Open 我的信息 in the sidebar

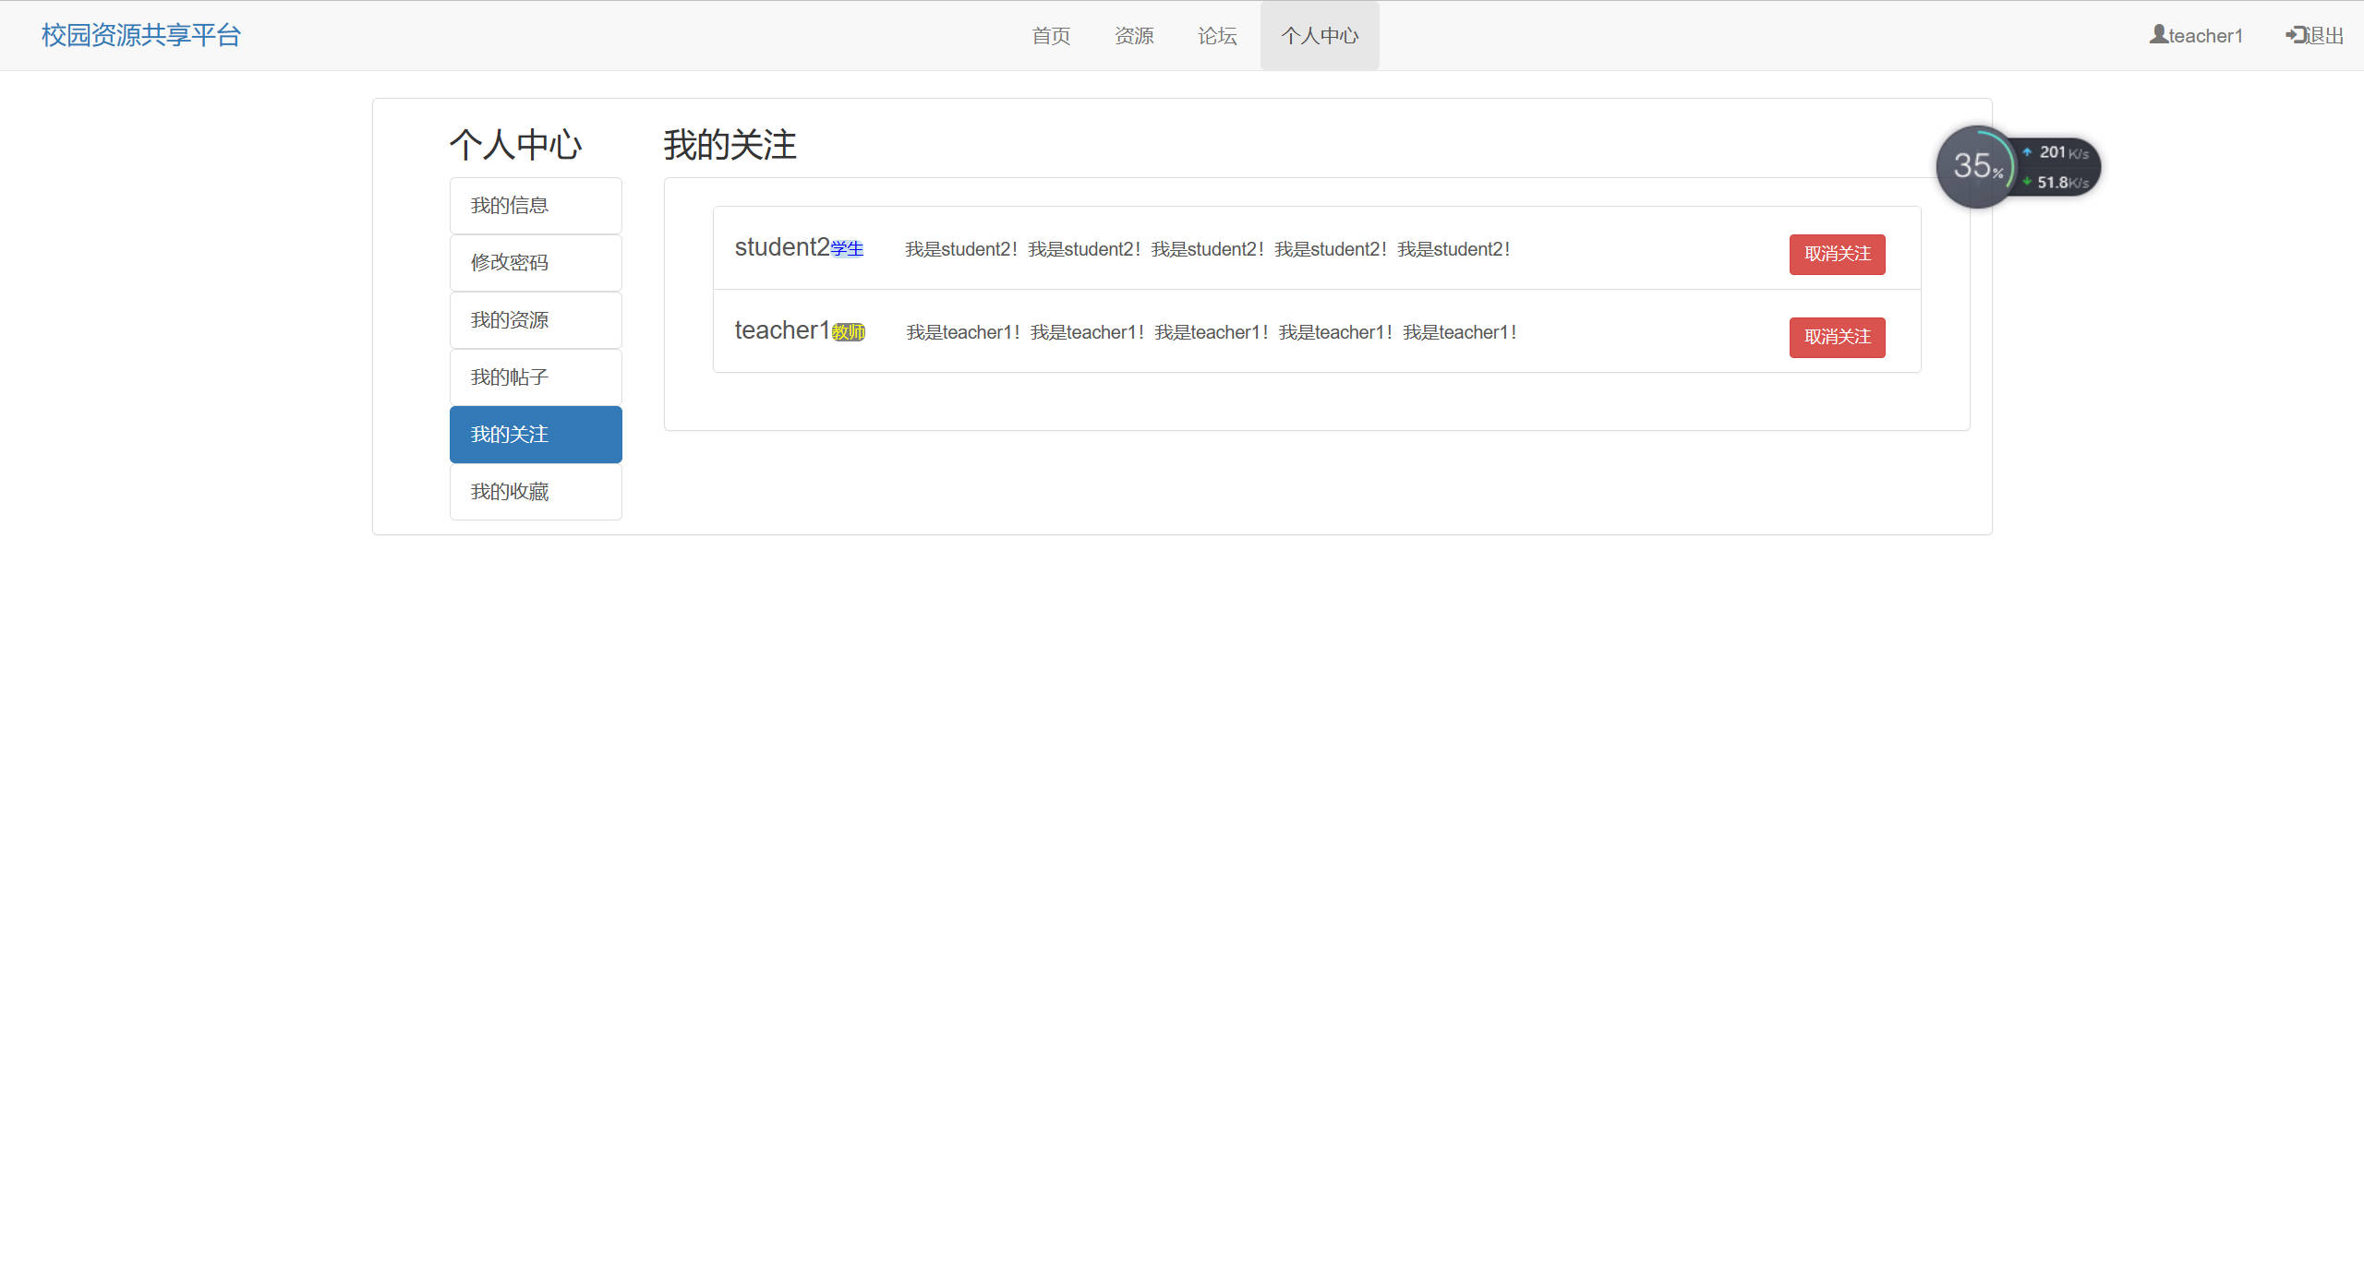tap(536, 206)
